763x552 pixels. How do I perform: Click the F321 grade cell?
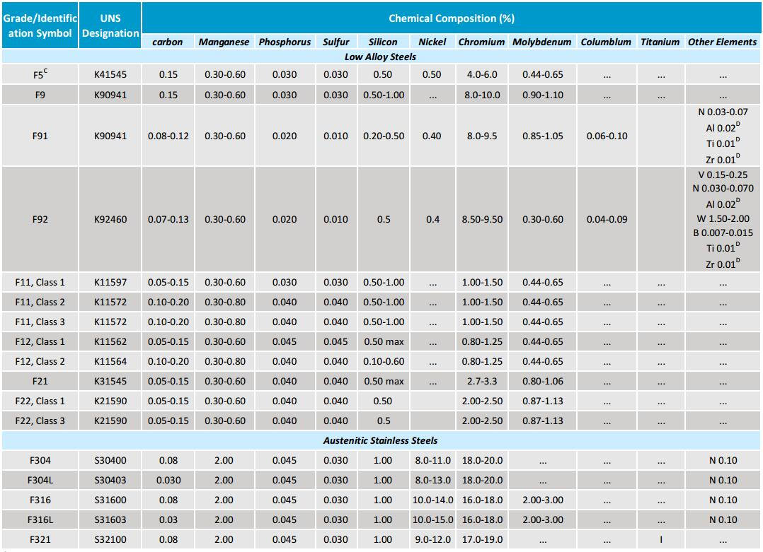click(x=40, y=539)
